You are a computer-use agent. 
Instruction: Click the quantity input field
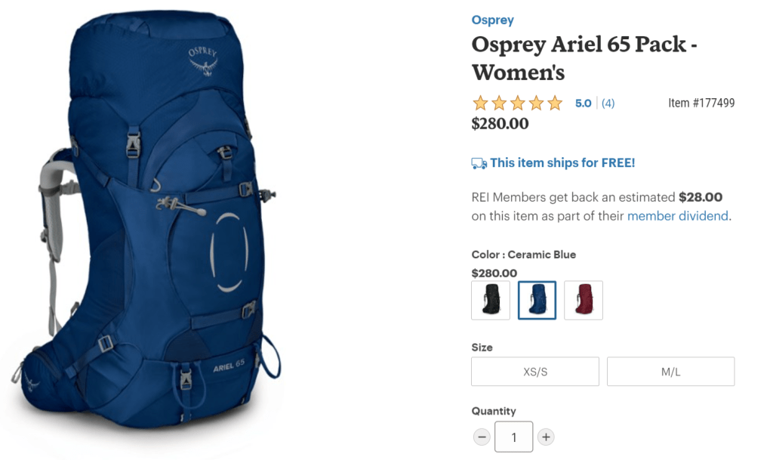point(513,437)
